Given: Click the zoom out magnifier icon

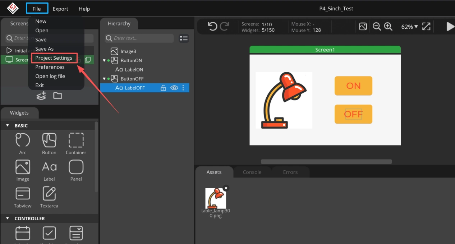Looking at the screenshot, I should click(377, 26).
